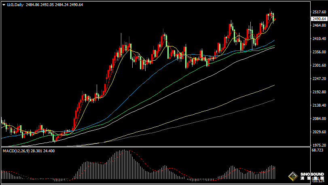Click the 2464.80 price axis label
This screenshot has width=328, height=185.
pos(319,25)
